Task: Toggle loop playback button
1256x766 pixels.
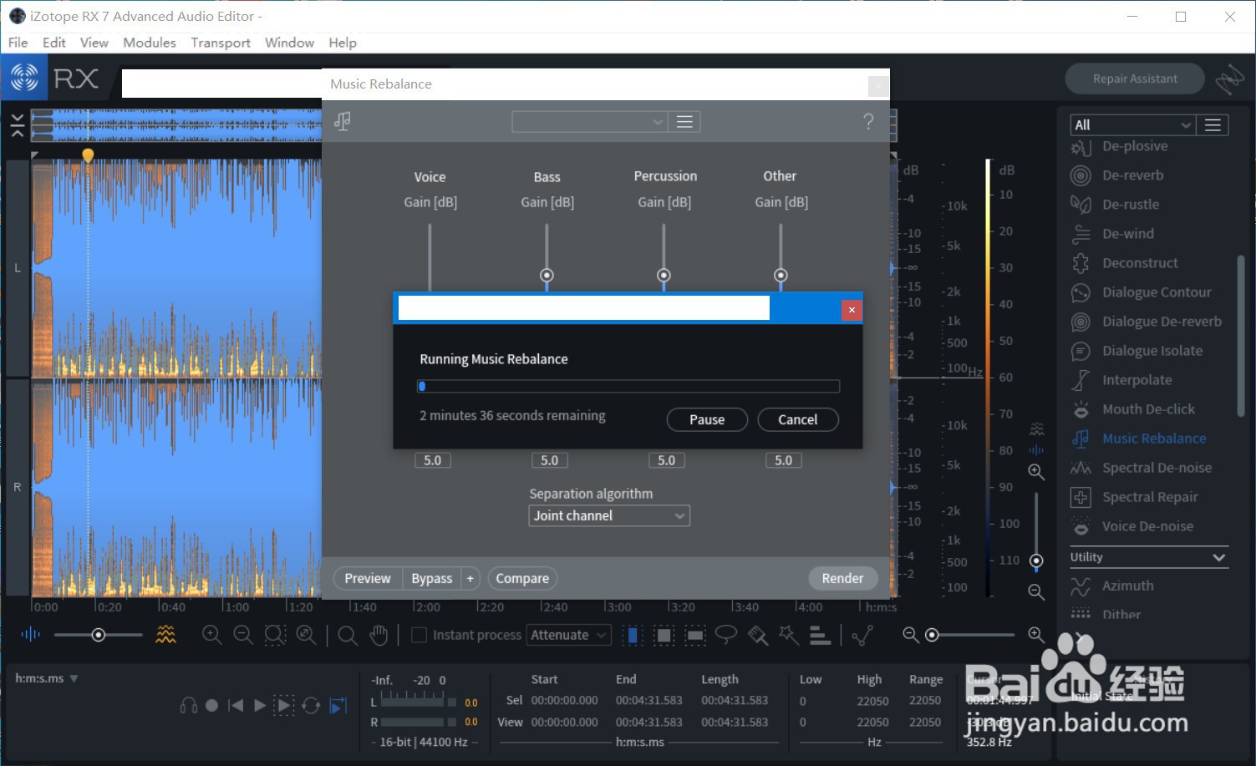Action: pos(311,706)
